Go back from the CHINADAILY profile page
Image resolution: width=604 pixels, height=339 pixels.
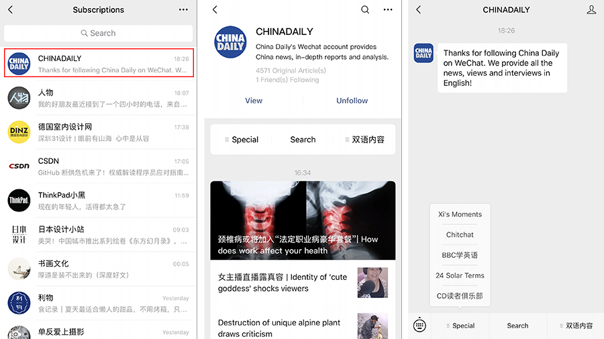215,9
